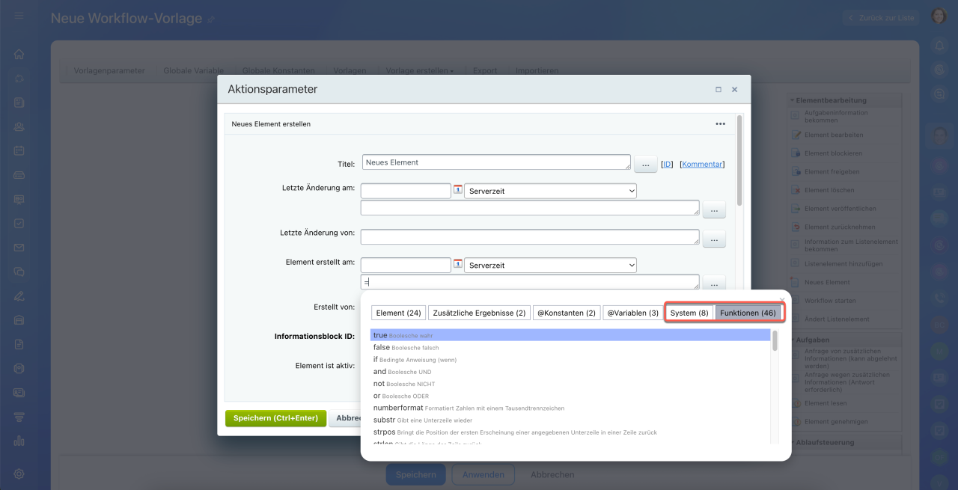This screenshot has width=958, height=490.
Task: Click the function list scrollbar
Action: click(x=775, y=341)
